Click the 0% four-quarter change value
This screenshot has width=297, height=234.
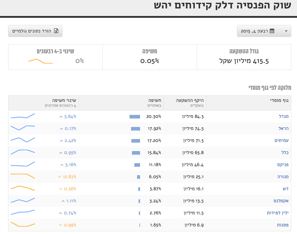[80, 61]
